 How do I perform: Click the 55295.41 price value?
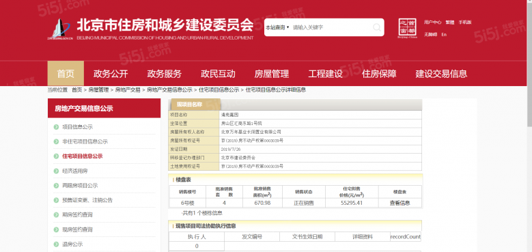[x=352, y=203]
